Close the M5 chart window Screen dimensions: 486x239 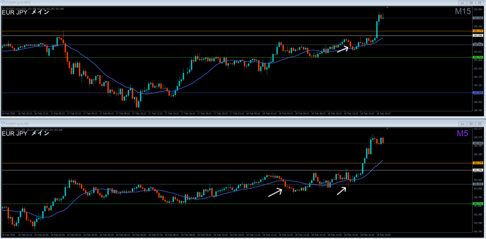pos(479,123)
